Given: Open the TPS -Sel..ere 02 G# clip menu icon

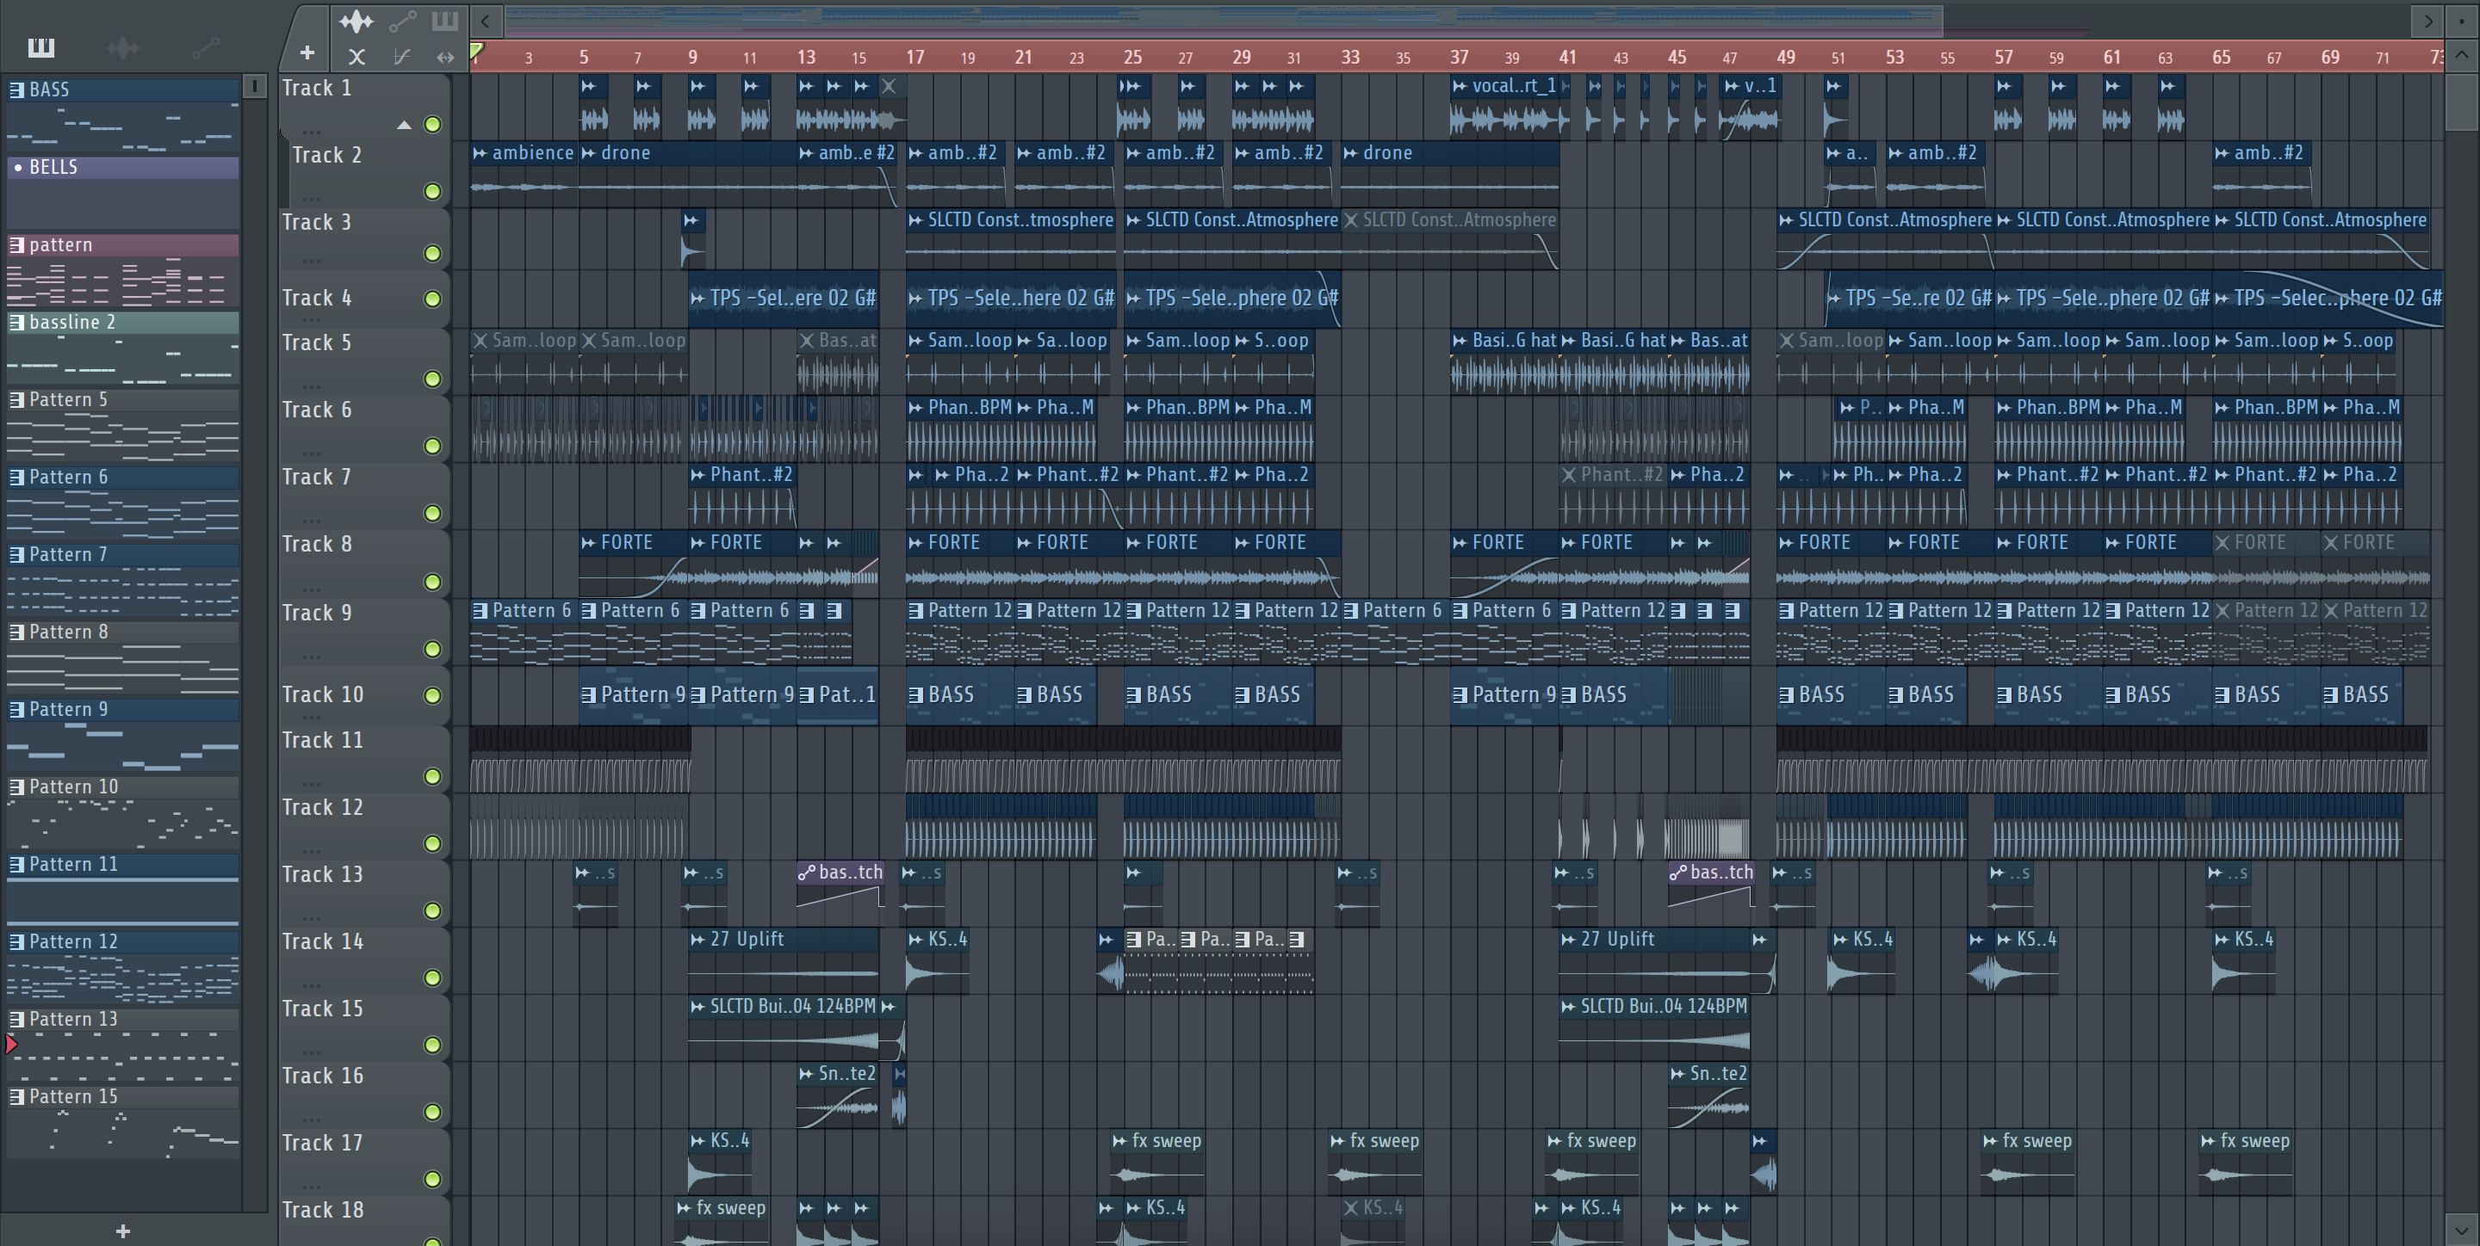Looking at the screenshot, I should coord(697,299).
